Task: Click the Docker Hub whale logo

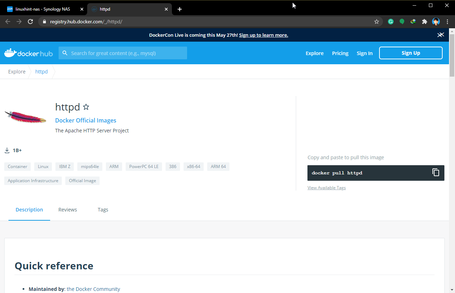Action: tap(29, 53)
